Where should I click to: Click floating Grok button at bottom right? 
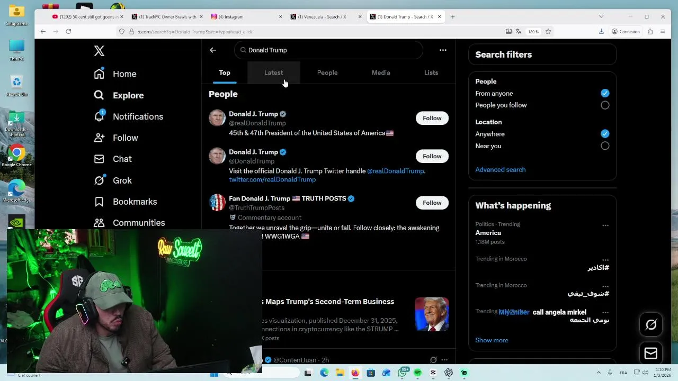[651, 325]
